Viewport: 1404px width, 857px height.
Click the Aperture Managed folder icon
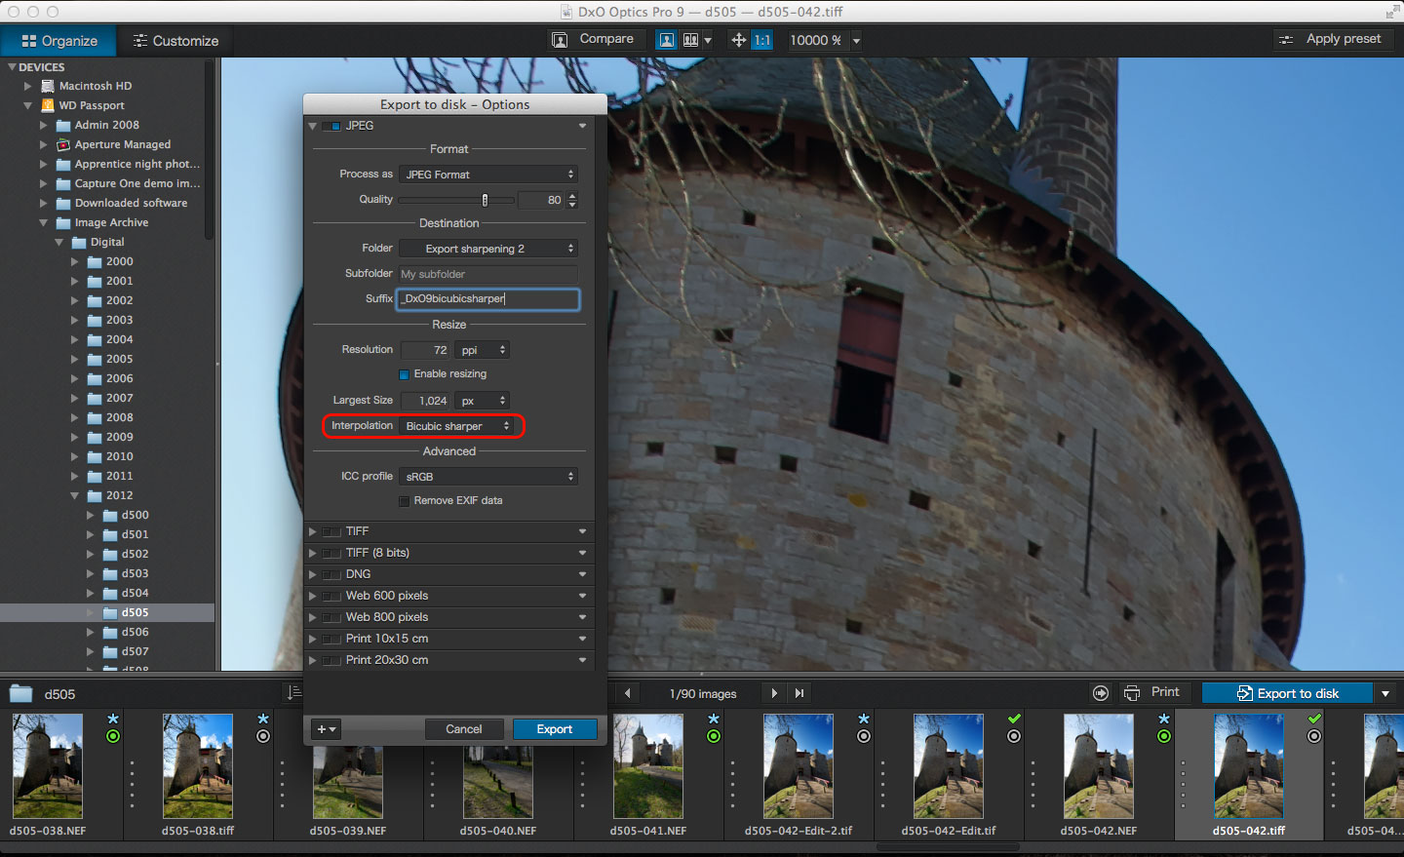(x=63, y=144)
